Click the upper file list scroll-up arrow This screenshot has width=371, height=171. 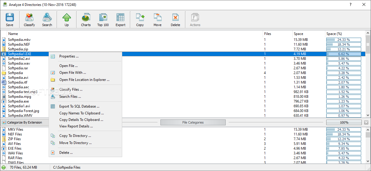(x=368, y=33)
